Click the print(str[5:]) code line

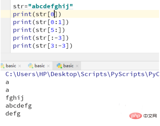pos(39,30)
